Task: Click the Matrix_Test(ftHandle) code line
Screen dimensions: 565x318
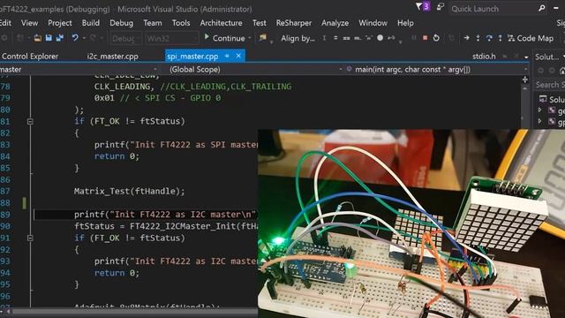Action: coord(129,191)
